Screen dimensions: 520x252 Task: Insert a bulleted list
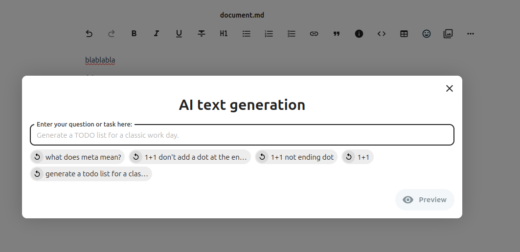pos(247,34)
